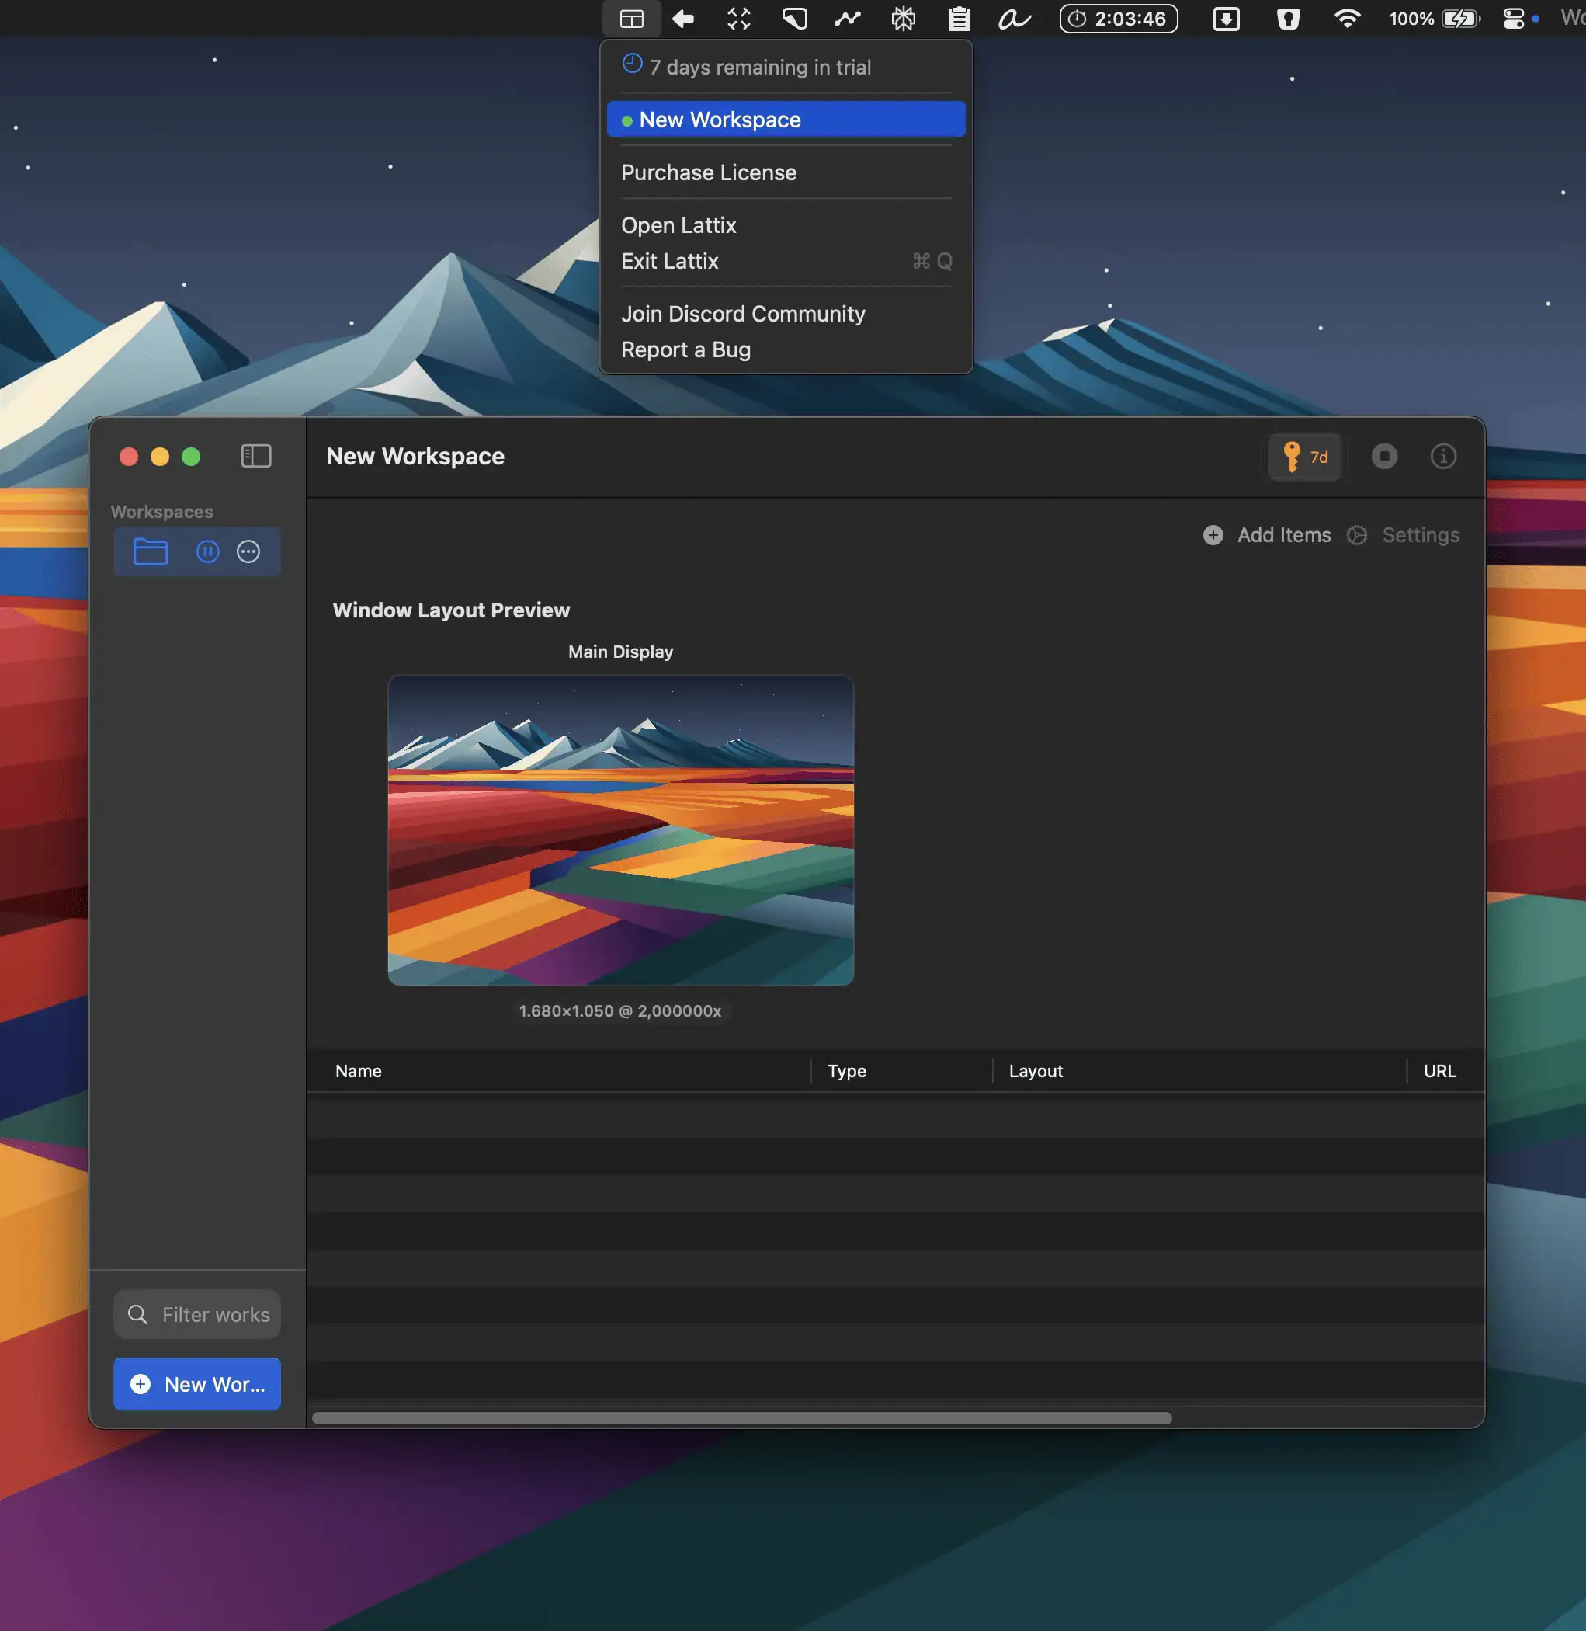1586x1631 pixels.
Task: Click the Lattix menu bar icon
Action: [631, 19]
